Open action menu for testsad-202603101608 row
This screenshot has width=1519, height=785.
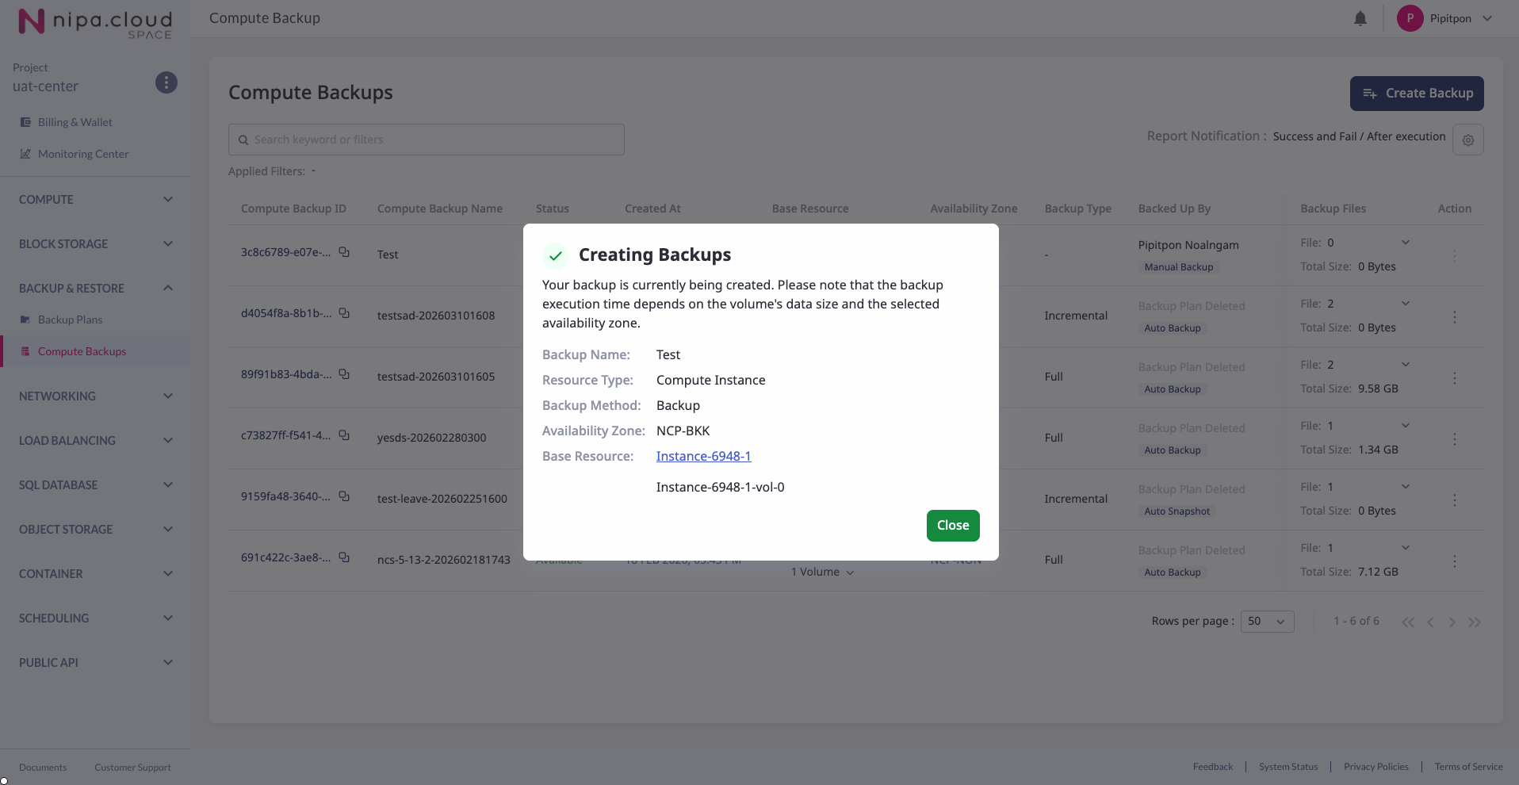coord(1454,317)
